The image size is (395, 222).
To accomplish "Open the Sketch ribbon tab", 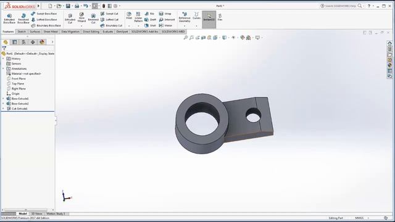I will point(22,31).
